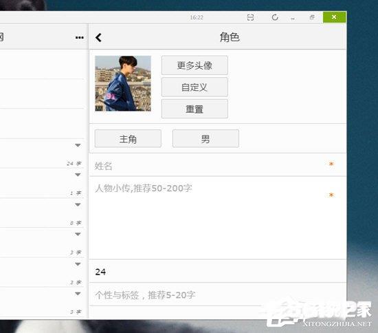
Task: Open the three-dot more options menu
Action: click(80, 37)
